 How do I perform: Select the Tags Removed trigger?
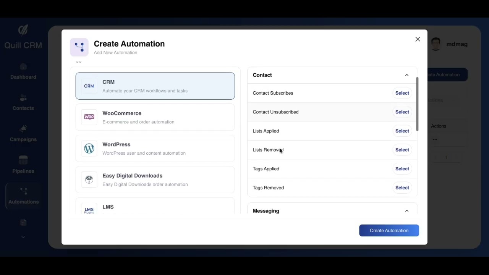402,188
